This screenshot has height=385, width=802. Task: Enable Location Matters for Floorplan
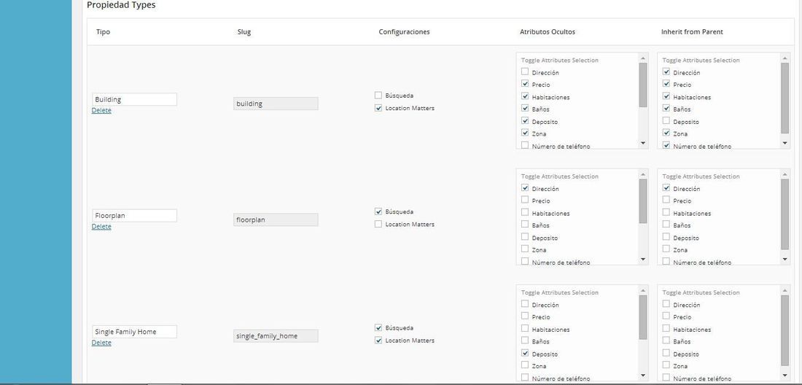[x=378, y=224]
